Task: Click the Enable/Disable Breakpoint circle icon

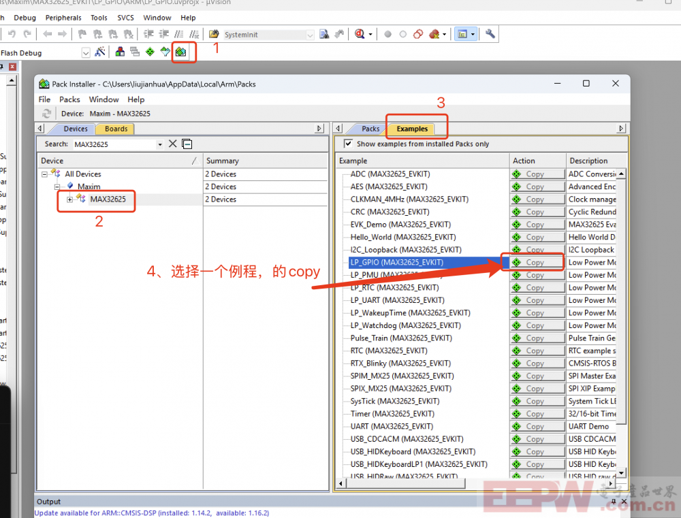Action: click(x=402, y=34)
